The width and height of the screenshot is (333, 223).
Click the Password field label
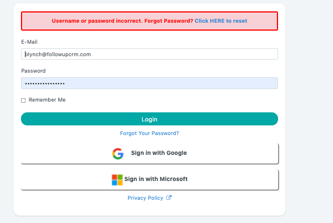[33, 71]
